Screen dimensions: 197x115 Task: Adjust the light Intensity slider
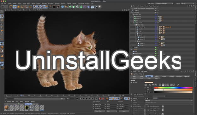tap(173, 98)
